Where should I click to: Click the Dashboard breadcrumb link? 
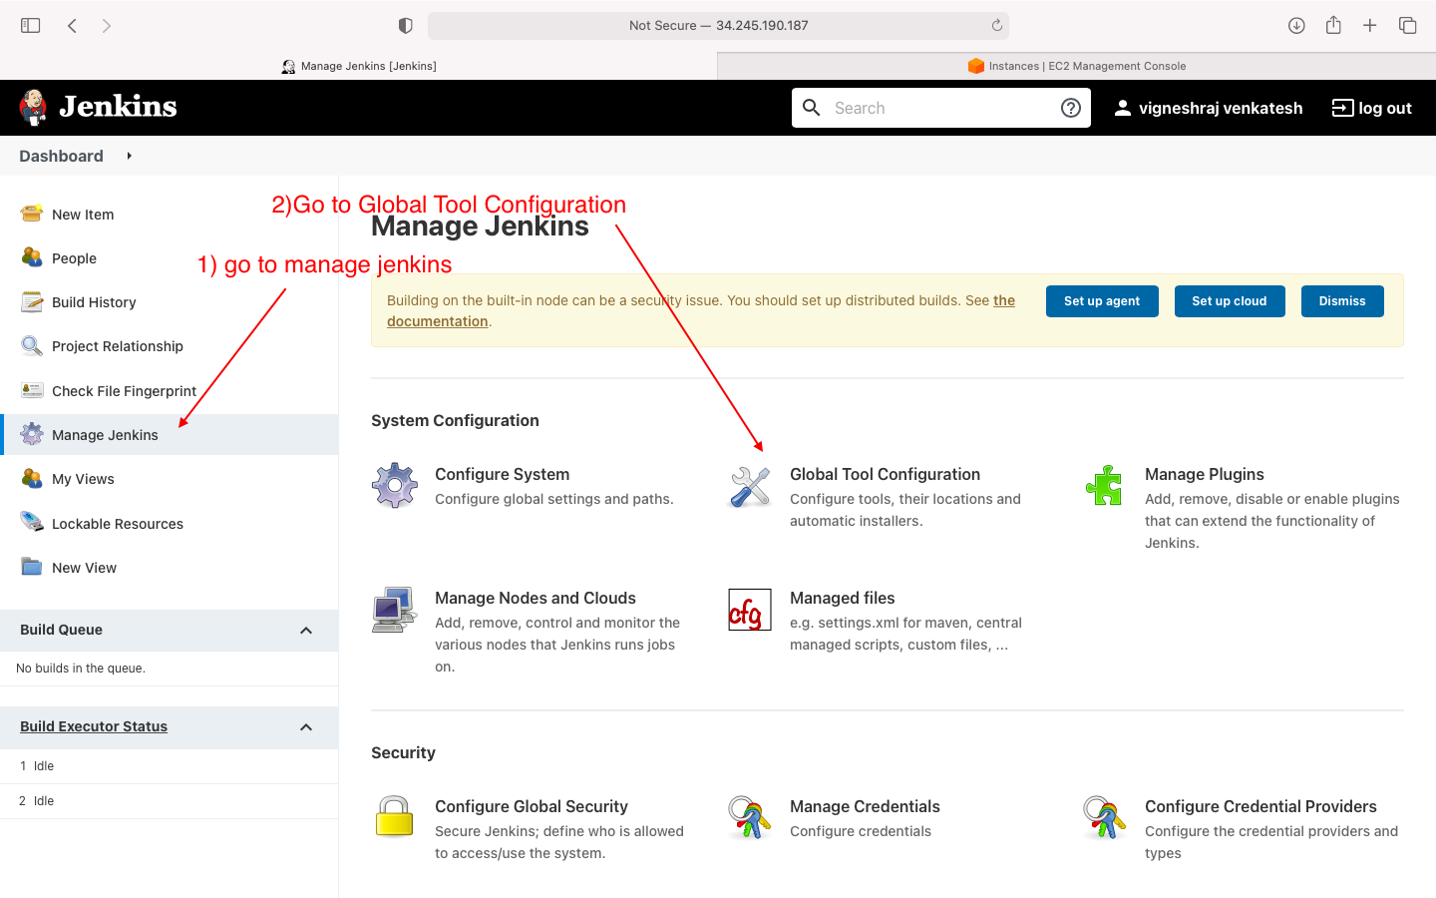click(61, 156)
